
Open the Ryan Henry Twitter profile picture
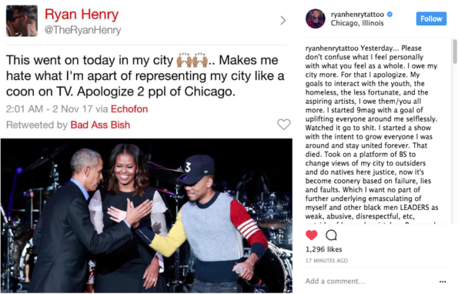click(22, 21)
